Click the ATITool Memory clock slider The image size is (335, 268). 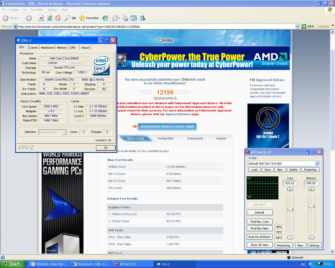[311, 207]
